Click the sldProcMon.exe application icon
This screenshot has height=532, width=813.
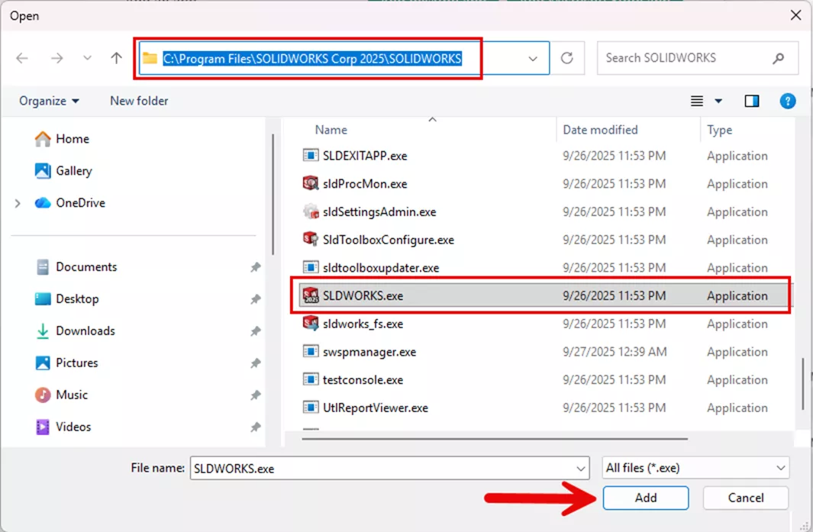point(311,183)
